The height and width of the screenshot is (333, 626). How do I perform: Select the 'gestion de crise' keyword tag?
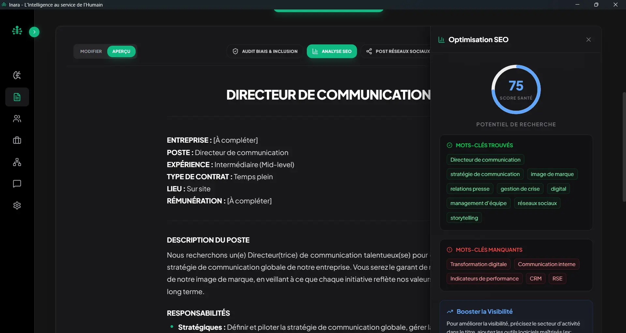tap(520, 189)
